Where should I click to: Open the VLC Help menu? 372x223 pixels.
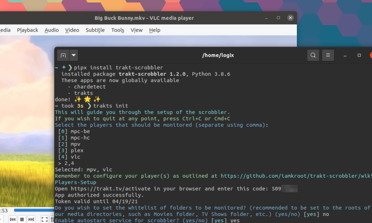tap(155, 30)
